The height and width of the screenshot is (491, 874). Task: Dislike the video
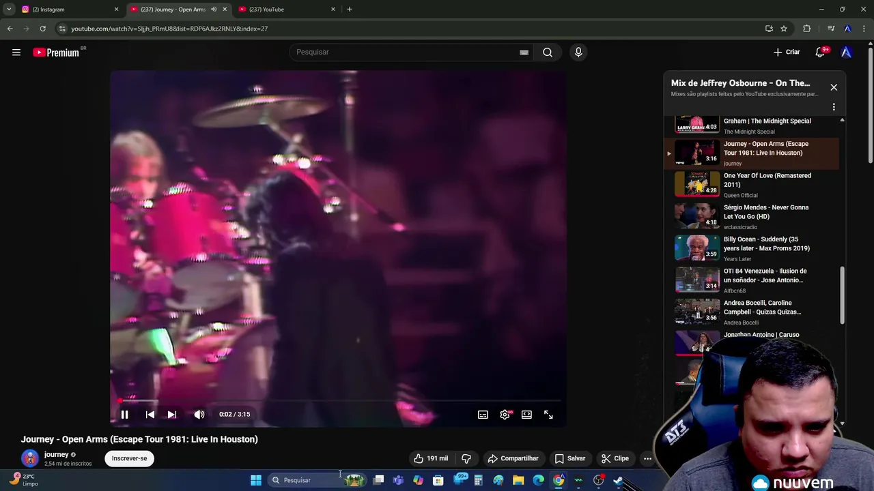coord(466,458)
